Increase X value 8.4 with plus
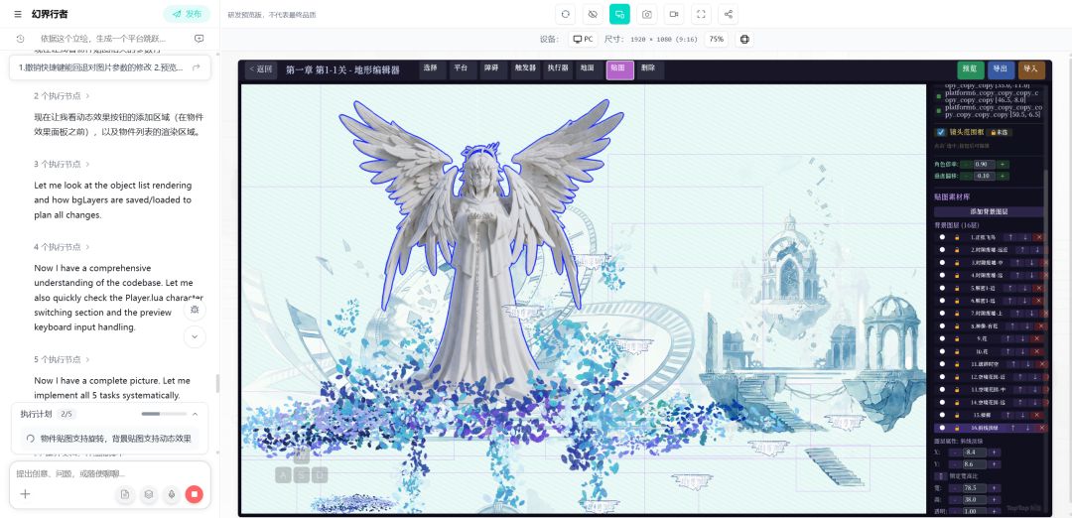Screen dimensions: 1072x518 click(995, 453)
